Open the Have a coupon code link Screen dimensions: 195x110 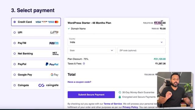79,82
